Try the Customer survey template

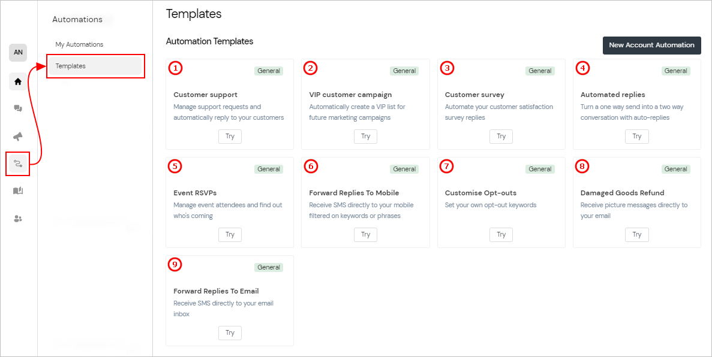(501, 136)
